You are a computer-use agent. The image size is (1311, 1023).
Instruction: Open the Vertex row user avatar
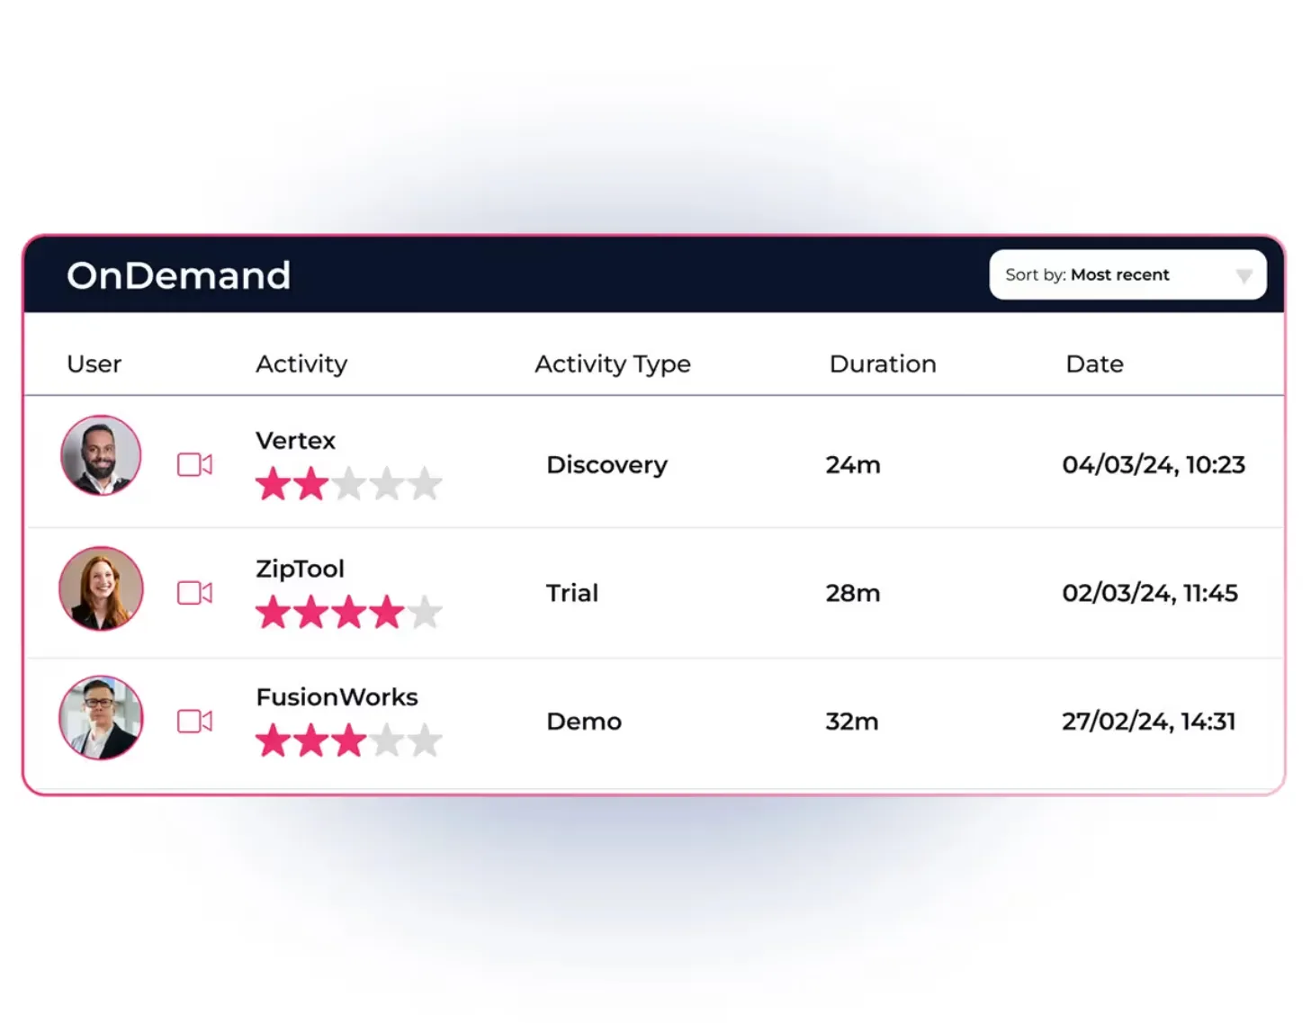click(101, 455)
